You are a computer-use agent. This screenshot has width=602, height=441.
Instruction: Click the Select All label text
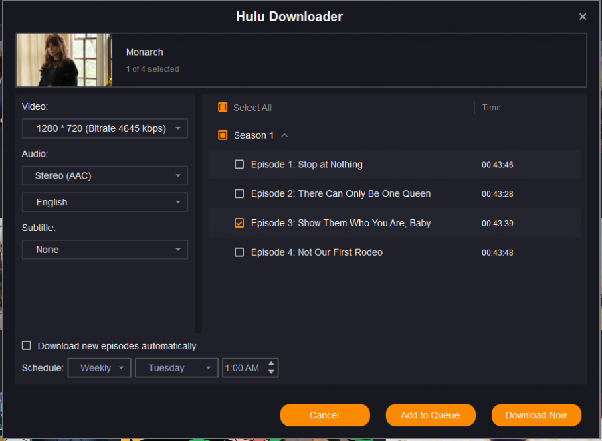(252, 108)
